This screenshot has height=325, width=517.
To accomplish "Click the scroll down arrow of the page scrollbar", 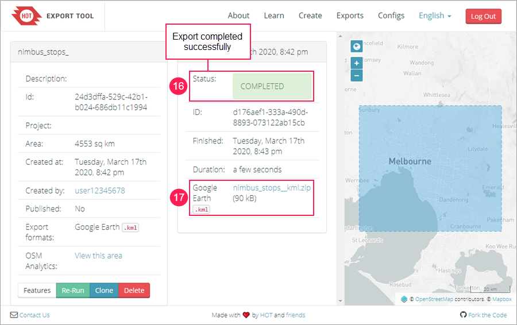I will (341, 301).
